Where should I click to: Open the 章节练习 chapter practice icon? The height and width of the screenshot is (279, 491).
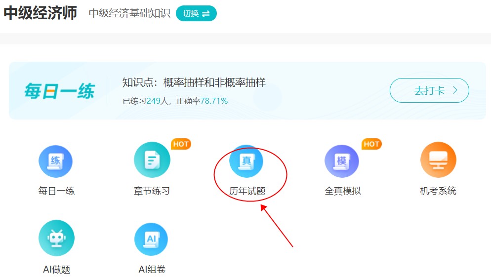click(152, 160)
